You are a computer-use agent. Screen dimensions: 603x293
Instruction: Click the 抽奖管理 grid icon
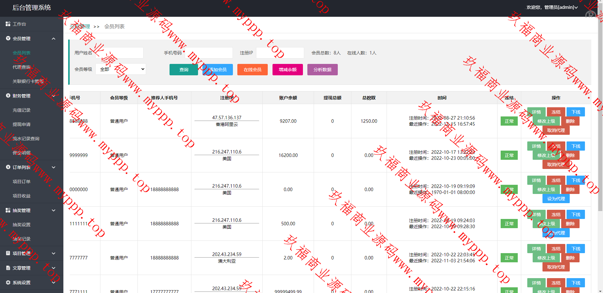(8, 210)
